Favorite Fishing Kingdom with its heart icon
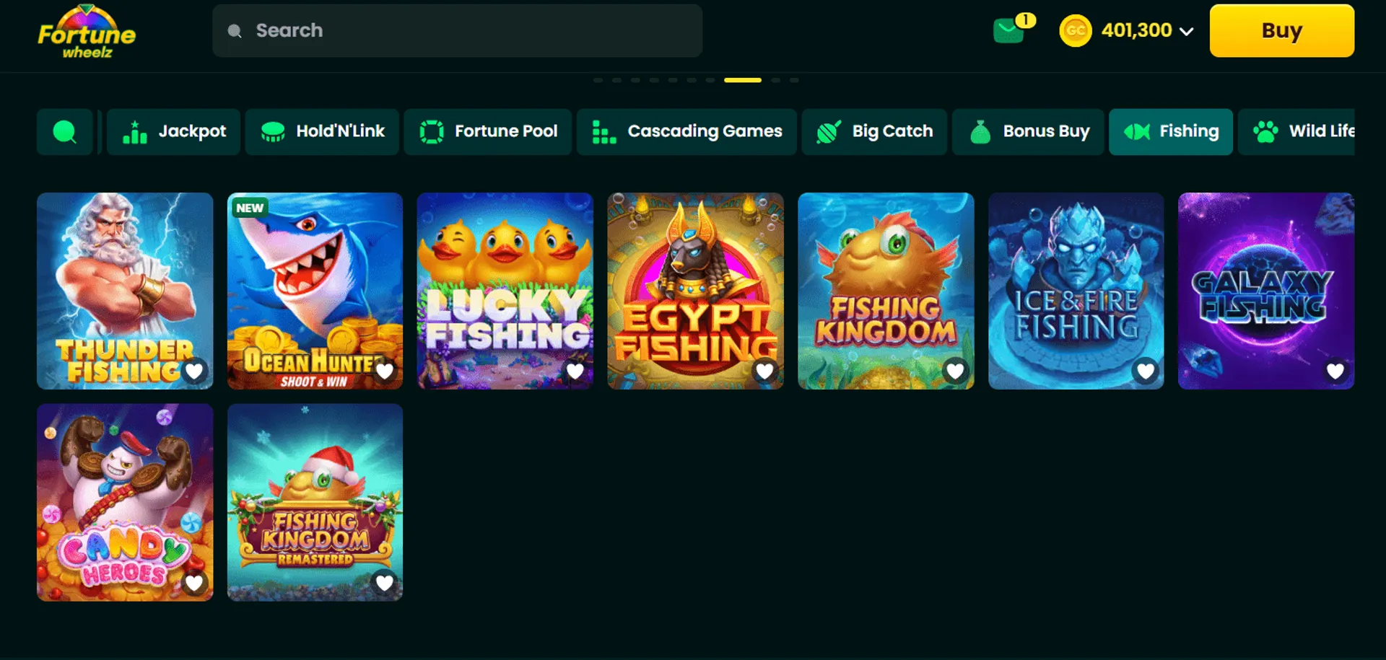This screenshot has width=1386, height=660. click(955, 371)
